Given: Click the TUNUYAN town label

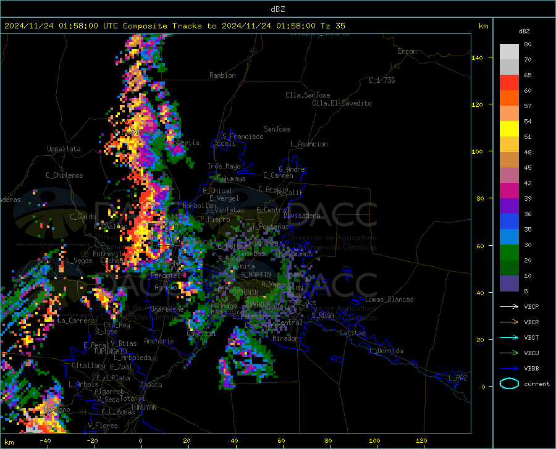Looking at the screenshot, I should pyautogui.click(x=143, y=408).
